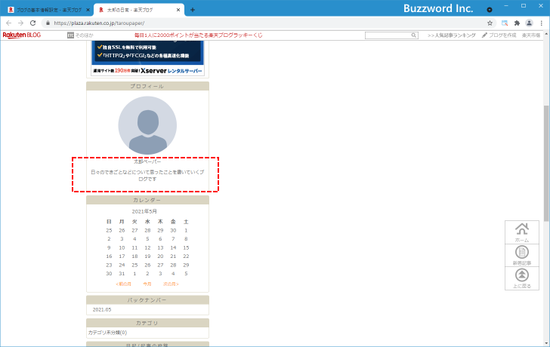This screenshot has width=550, height=347.
Task: Select the 太郎の日常 - 楽天ブログ tab
Action: click(138, 10)
